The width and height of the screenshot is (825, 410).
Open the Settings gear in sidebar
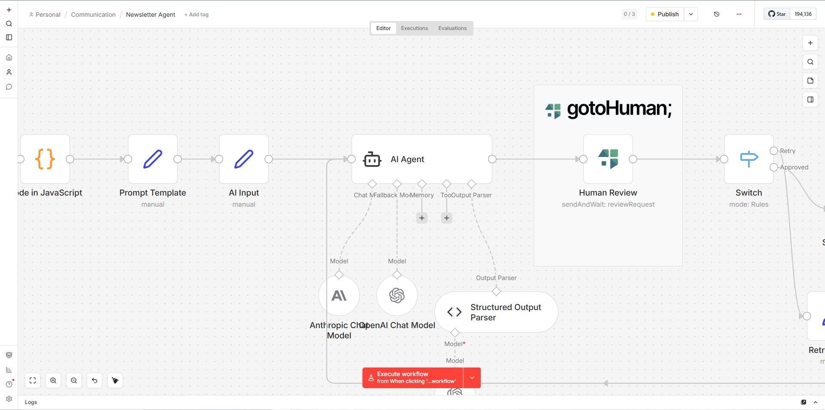point(9,399)
